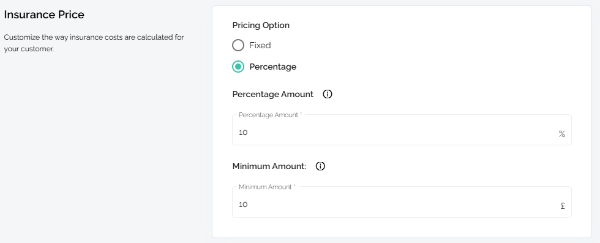Click the pound currency suffix symbol

pos(563,206)
